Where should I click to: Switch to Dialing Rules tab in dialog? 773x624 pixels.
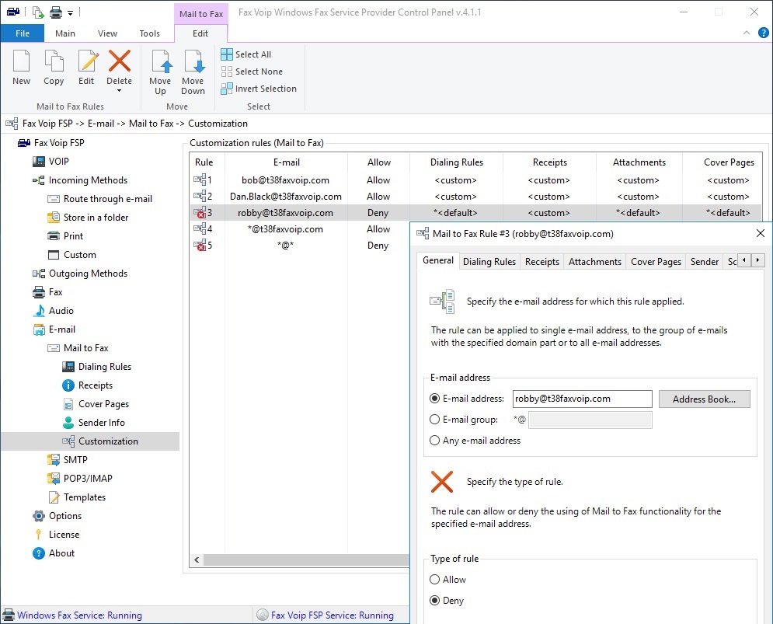pyautogui.click(x=489, y=262)
